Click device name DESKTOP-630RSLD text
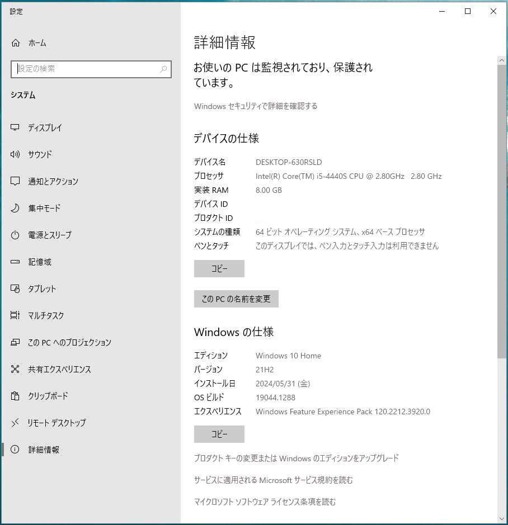The width and height of the screenshot is (508, 525). click(289, 162)
